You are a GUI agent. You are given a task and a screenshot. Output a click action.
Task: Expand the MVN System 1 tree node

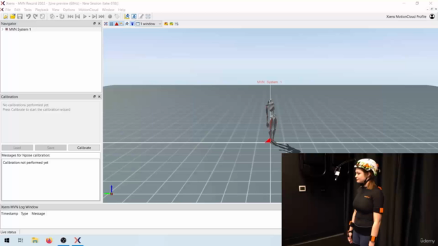(x=3, y=29)
